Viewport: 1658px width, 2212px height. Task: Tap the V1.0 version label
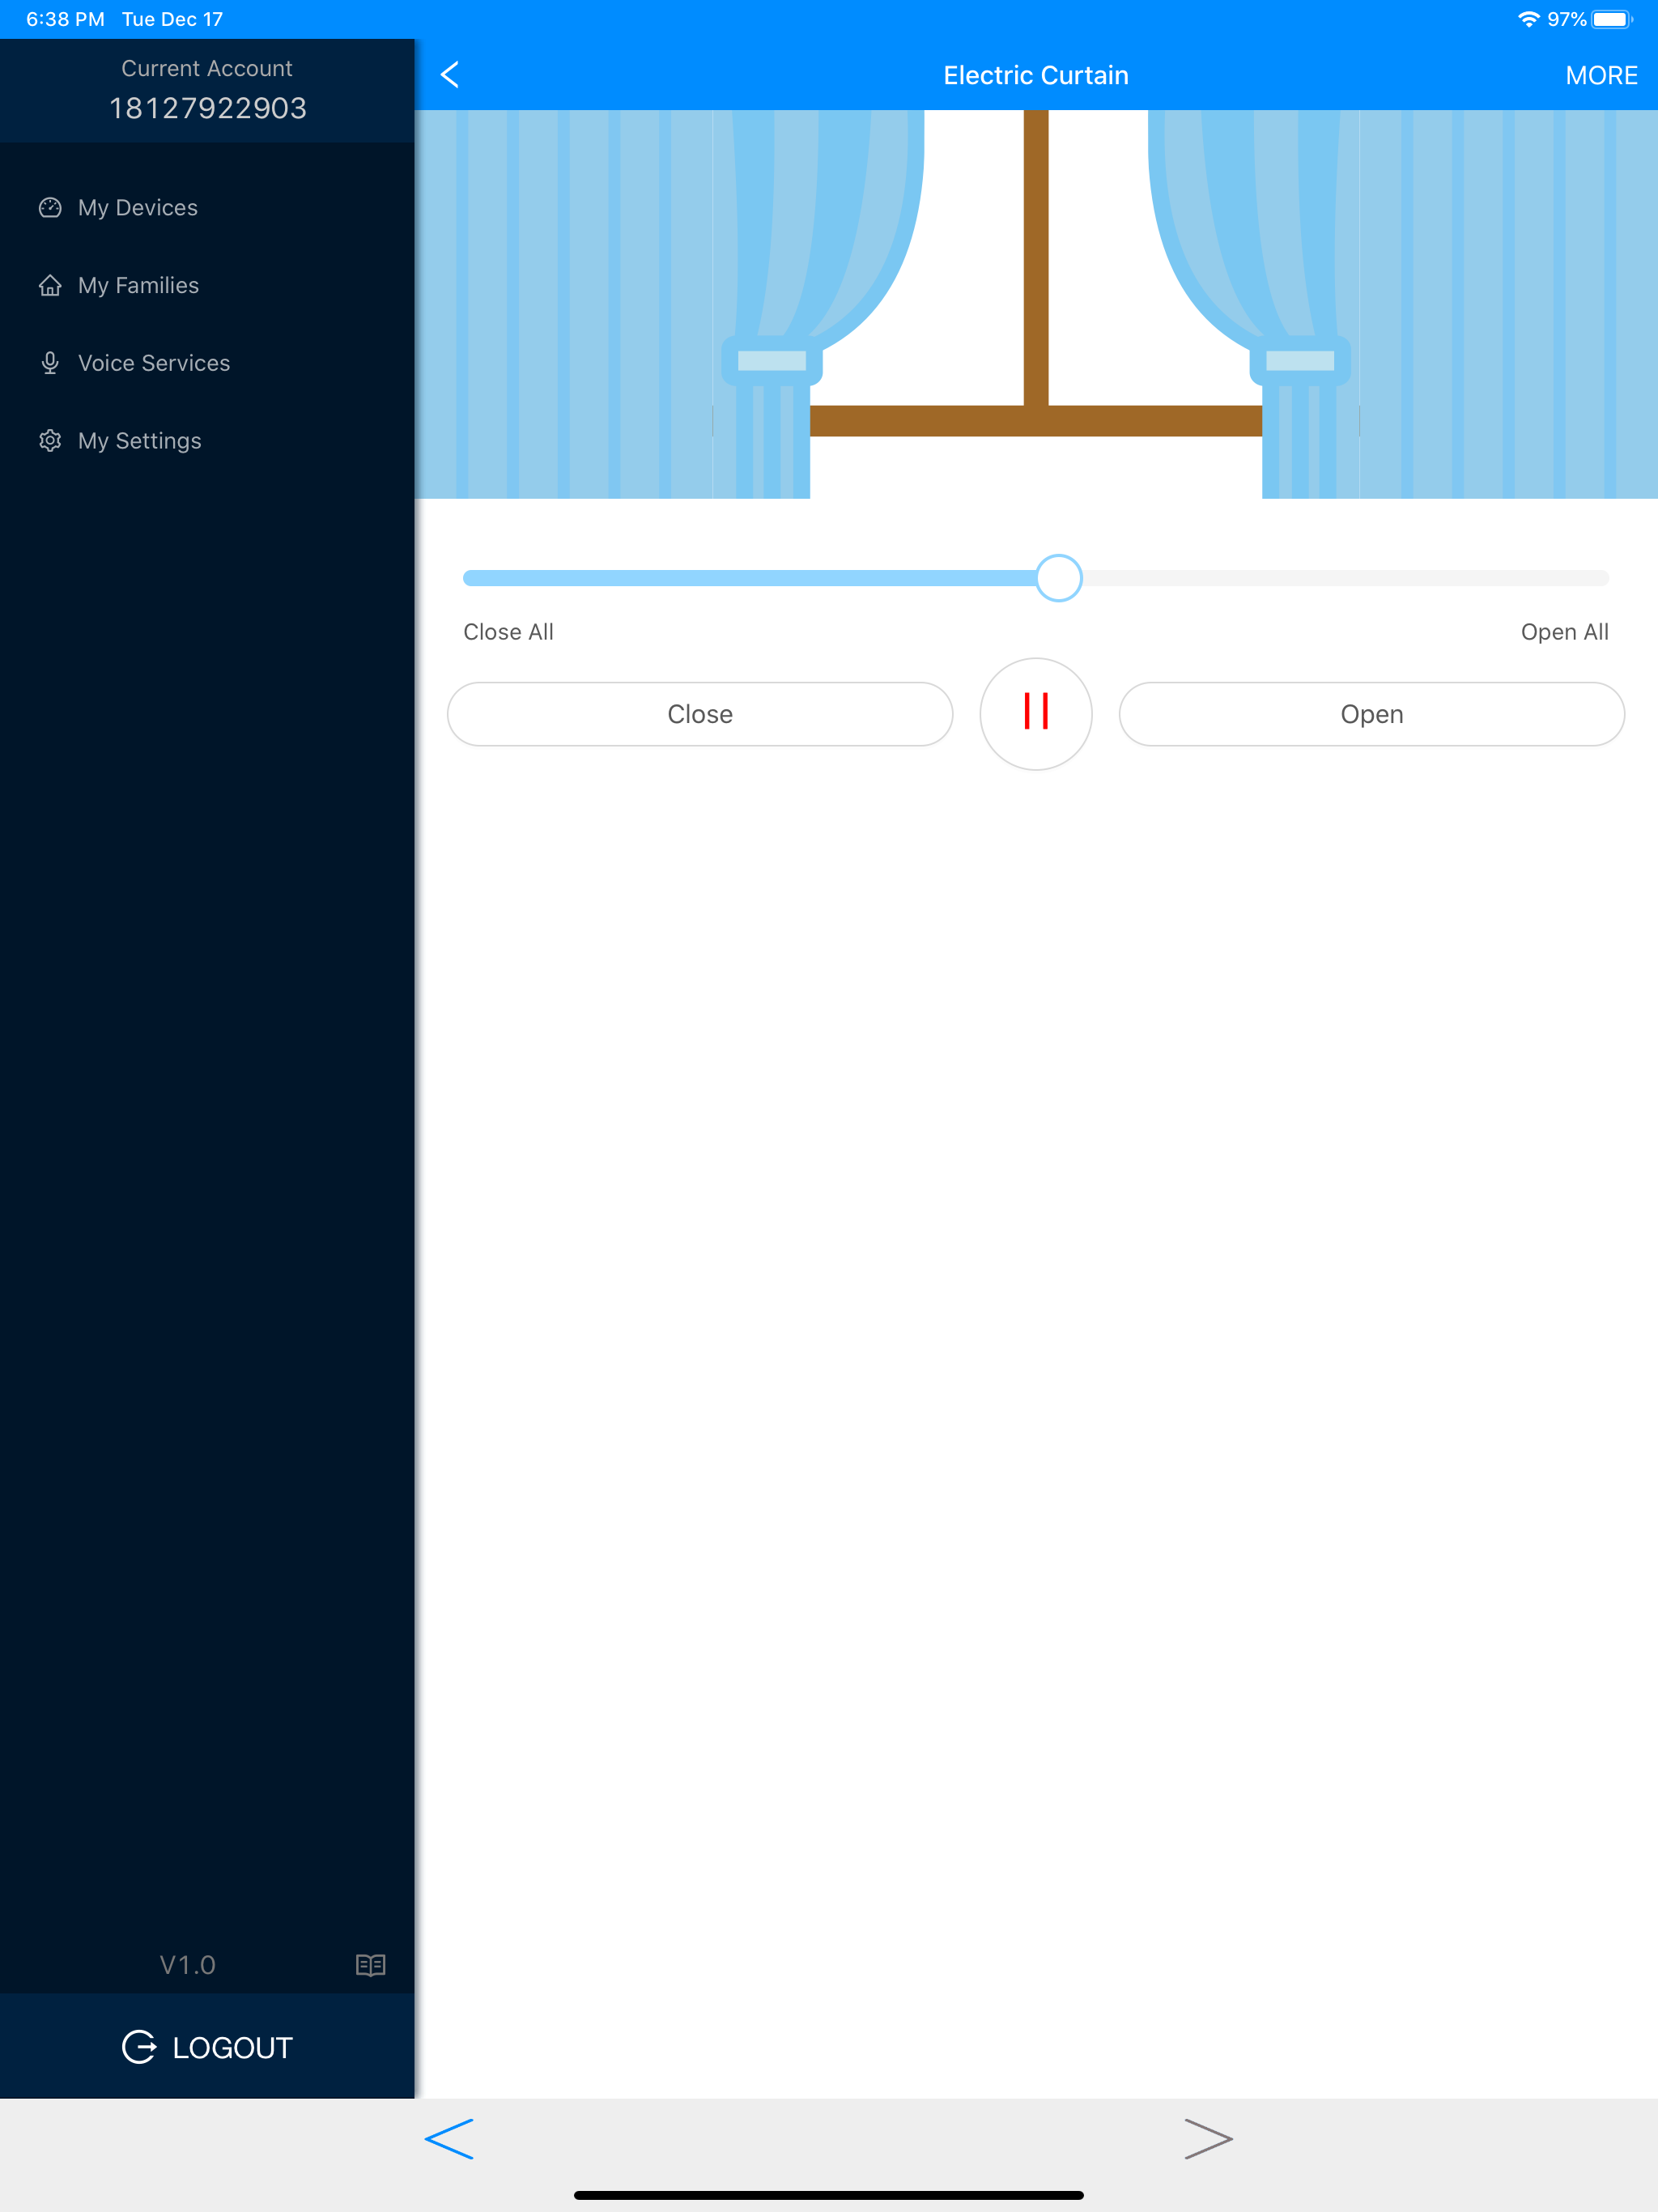point(187,1965)
